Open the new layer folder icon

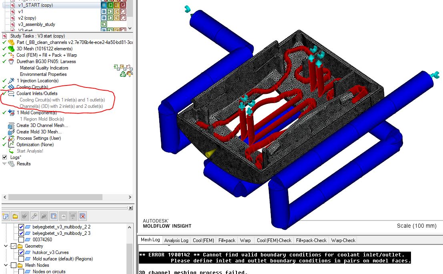[x=15, y=216]
